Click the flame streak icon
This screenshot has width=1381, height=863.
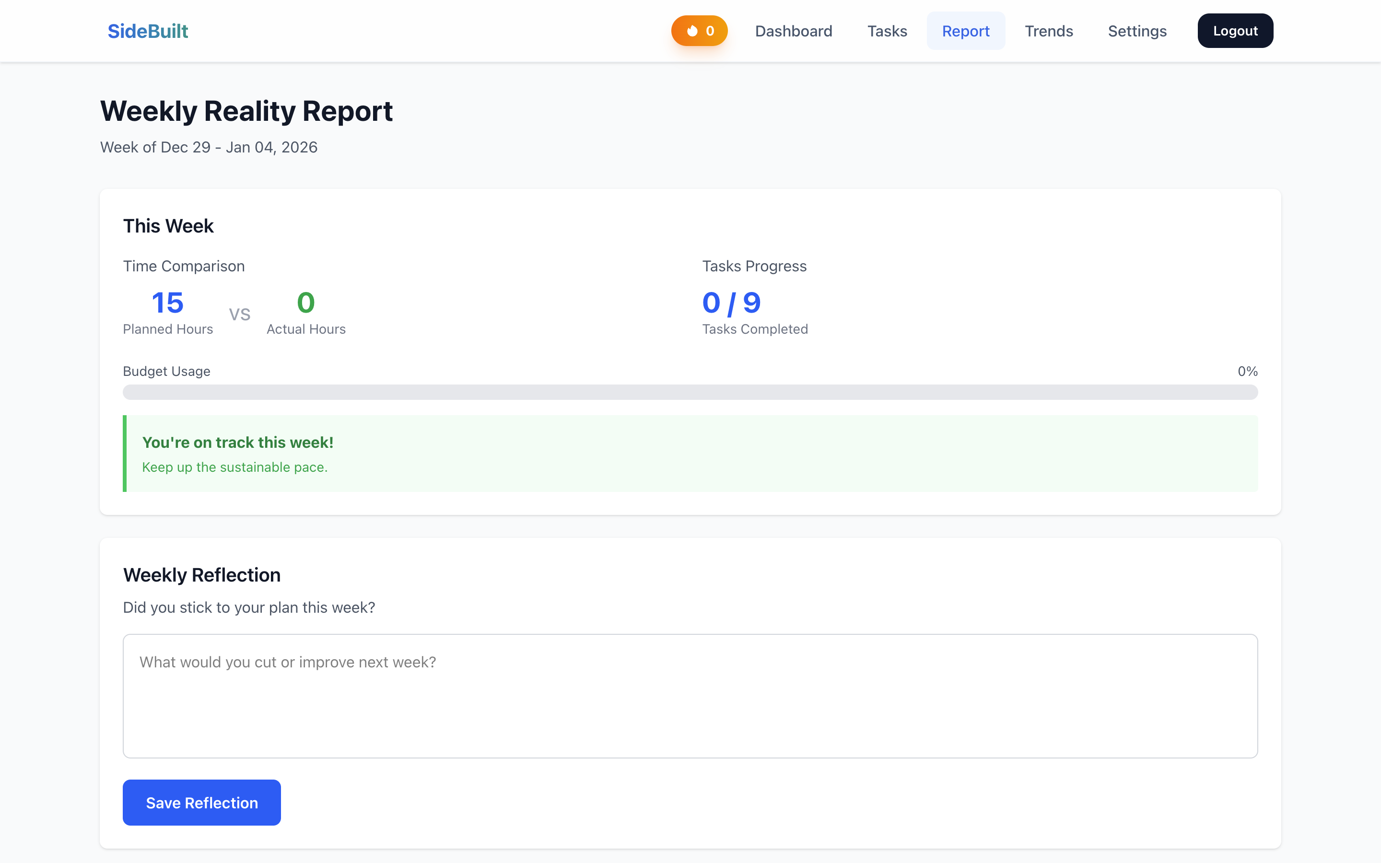[x=691, y=31]
